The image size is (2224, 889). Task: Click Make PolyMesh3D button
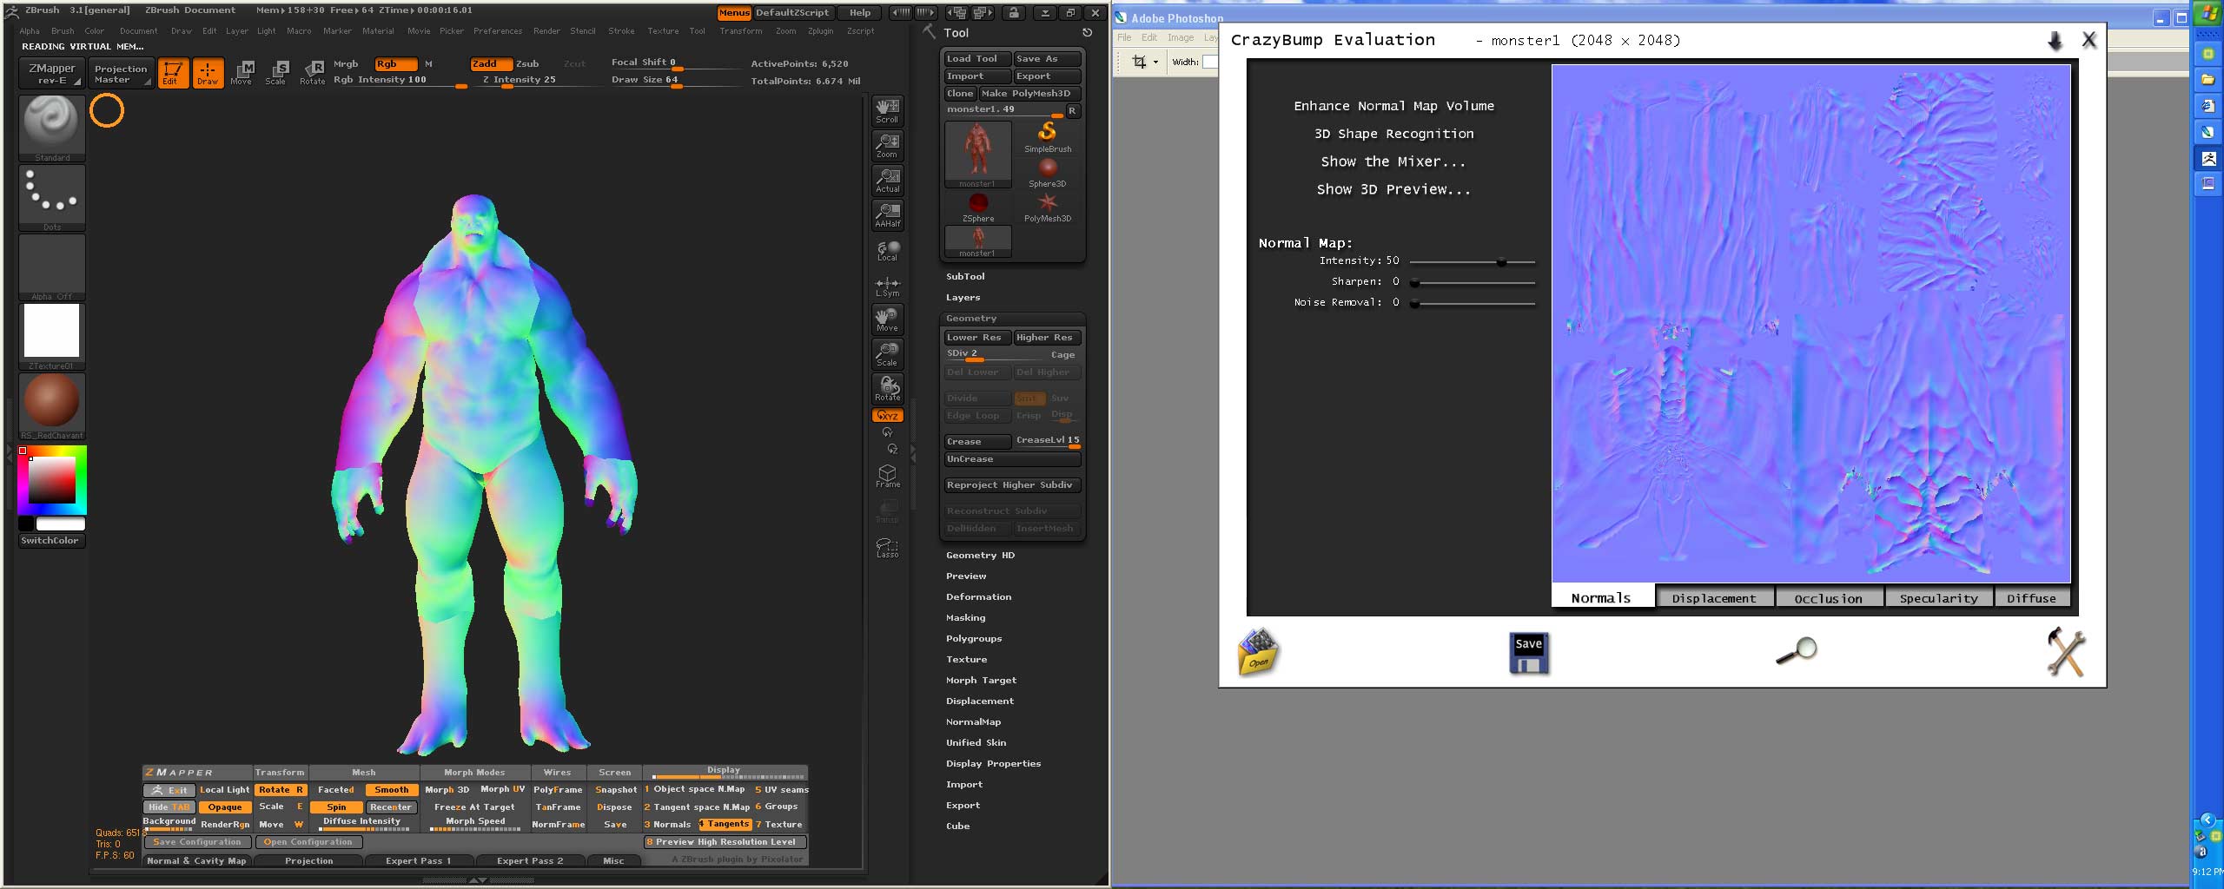coord(1030,94)
